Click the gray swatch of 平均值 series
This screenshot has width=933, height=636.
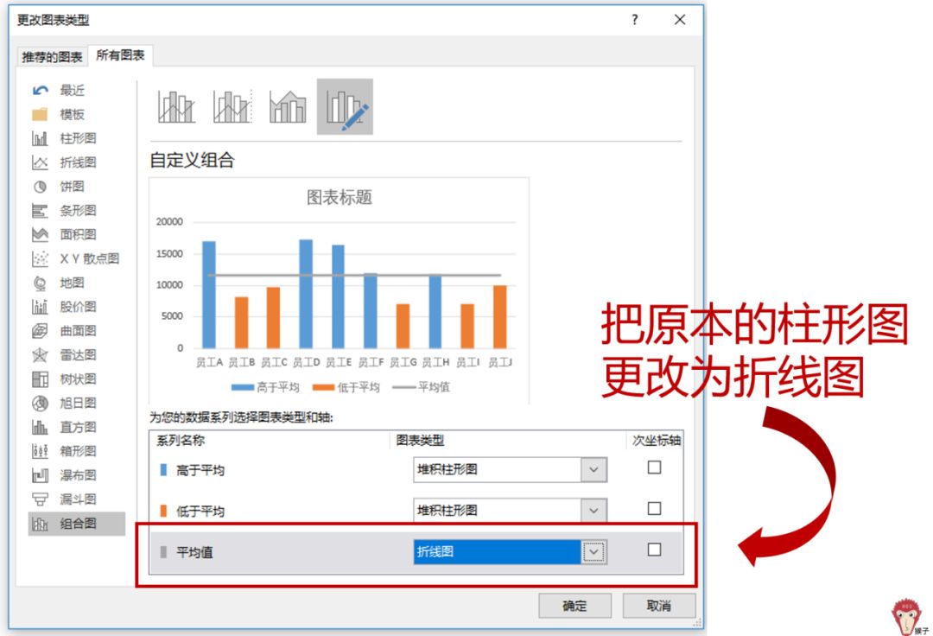163,552
